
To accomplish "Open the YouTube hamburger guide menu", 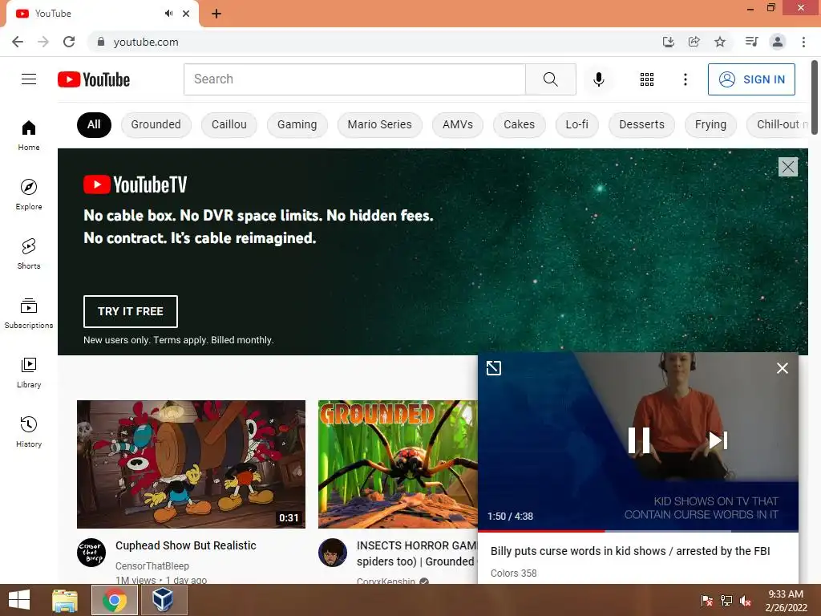I will (x=29, y=79).
